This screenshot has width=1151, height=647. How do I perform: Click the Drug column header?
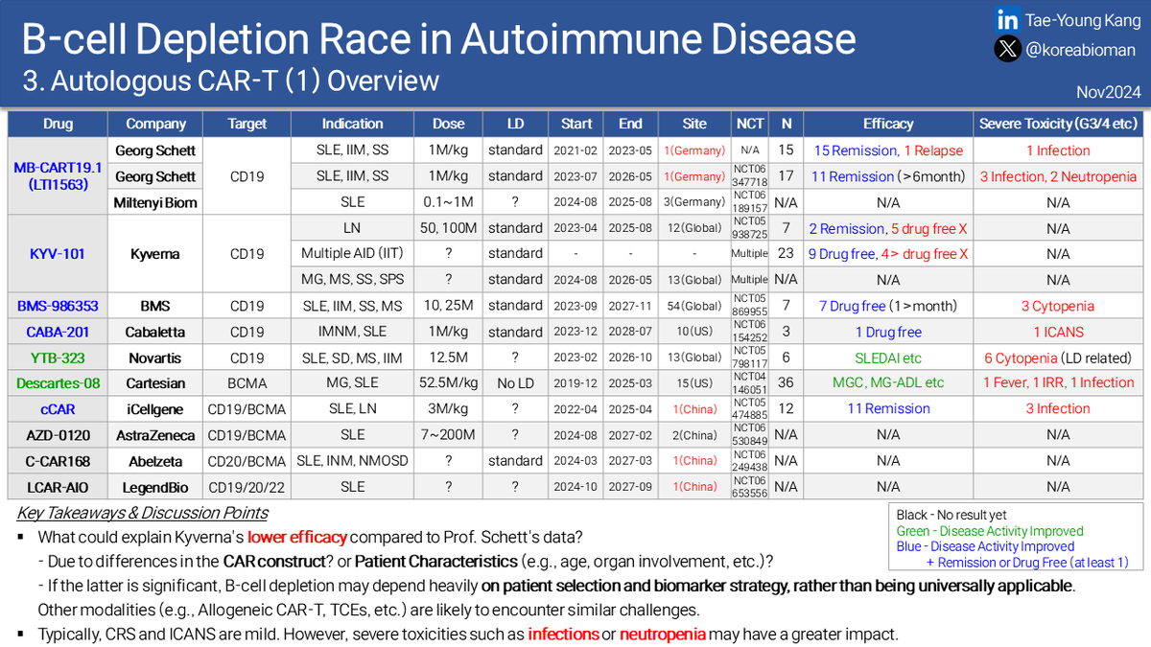(x=58, y=124)
